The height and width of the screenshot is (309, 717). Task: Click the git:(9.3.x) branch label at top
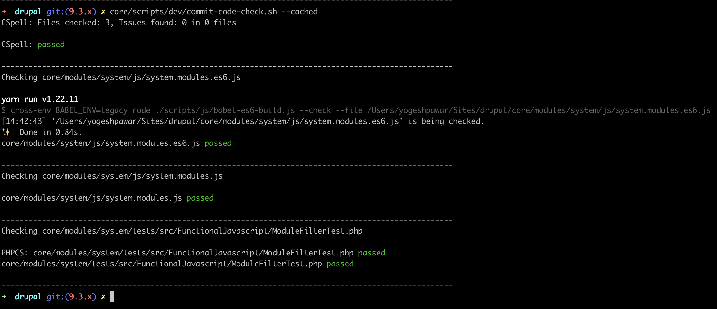click(71, 12)
